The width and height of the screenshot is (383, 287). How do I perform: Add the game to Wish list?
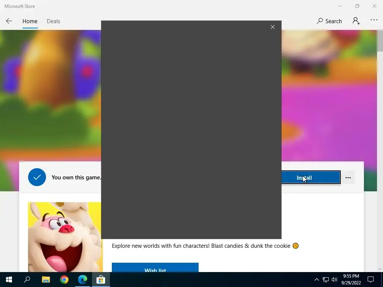pyautogui.click(x=155, y=268)
